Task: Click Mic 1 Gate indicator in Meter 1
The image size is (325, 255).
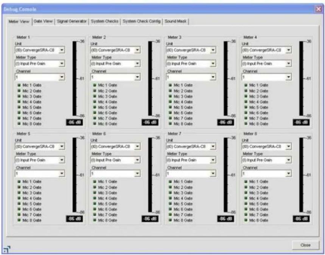Action: [x=19, y=85]
